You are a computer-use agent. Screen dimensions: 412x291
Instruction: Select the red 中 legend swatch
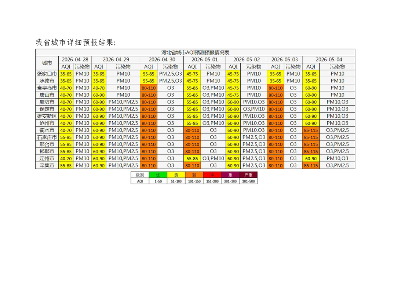click(x=212, y=175)
